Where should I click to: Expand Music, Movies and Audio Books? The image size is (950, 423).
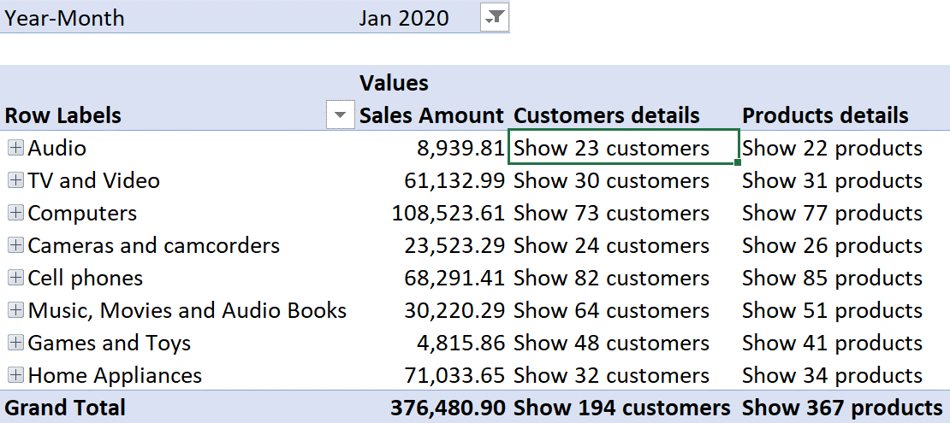coord(16,310)
